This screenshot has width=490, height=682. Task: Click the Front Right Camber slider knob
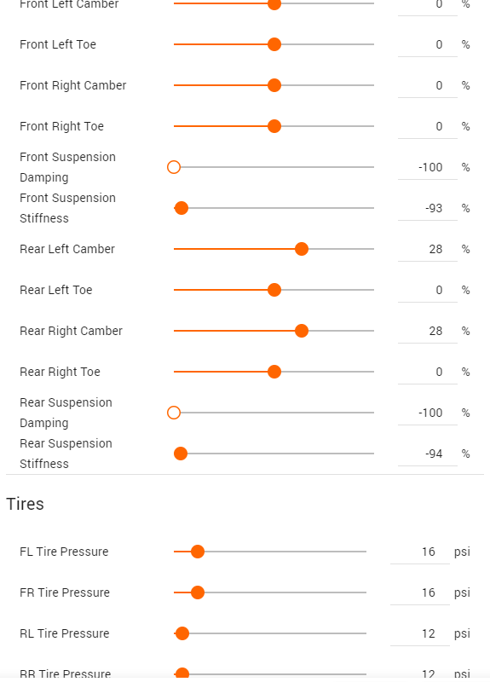tap(274, 85)
